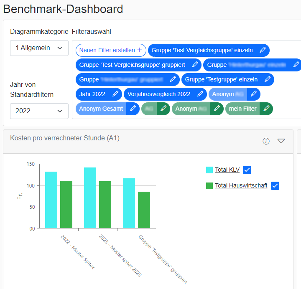The height and width of the screenshot is (289, 301).
Task: Expand the triangle menu on chart A1
Action: pyautogui.click(x=281, y=141)
